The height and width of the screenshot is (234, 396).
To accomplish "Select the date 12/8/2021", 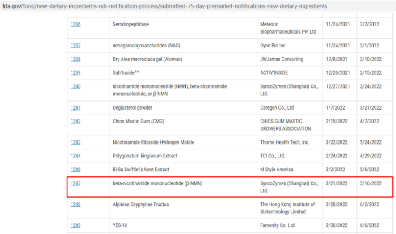I will [337, 59].
